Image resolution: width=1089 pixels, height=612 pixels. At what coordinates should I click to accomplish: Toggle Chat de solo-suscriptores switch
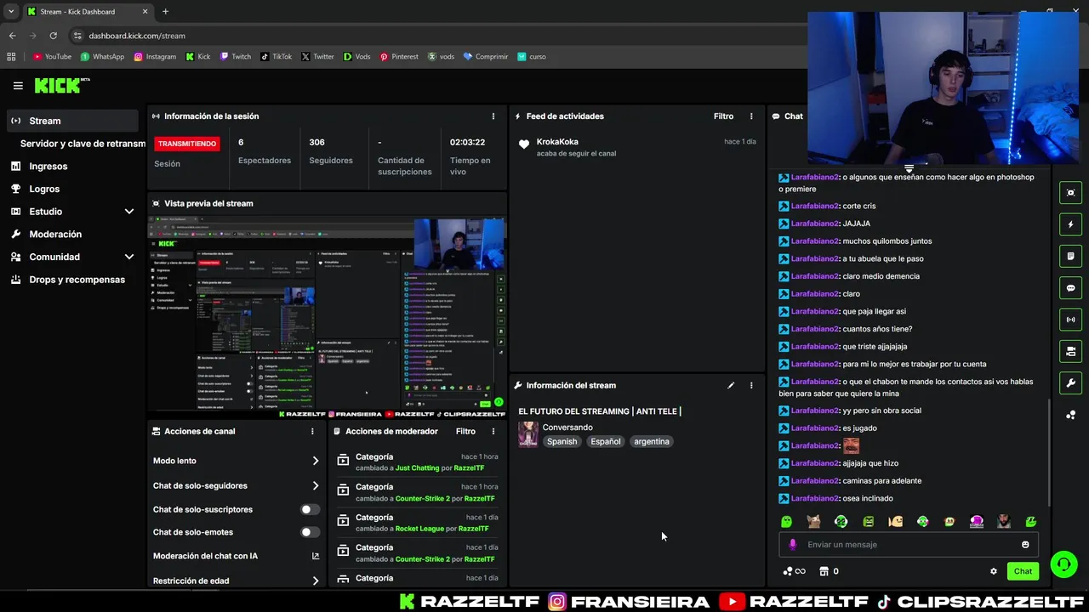pyautogui.click(x=311, y=509)
